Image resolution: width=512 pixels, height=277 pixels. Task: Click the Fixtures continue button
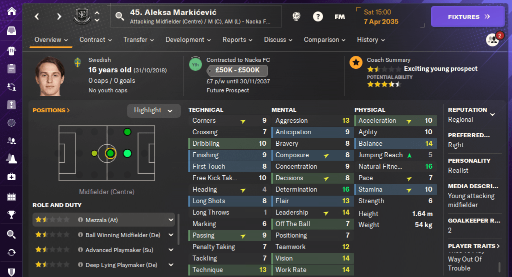tap(469, 16)
